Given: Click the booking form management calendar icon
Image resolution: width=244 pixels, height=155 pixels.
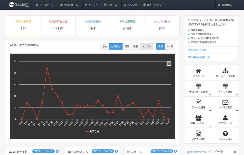Looking at the screenshot, I should 198,86.
